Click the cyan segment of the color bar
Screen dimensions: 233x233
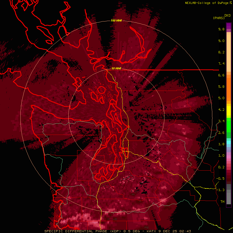tap(229, 142)
